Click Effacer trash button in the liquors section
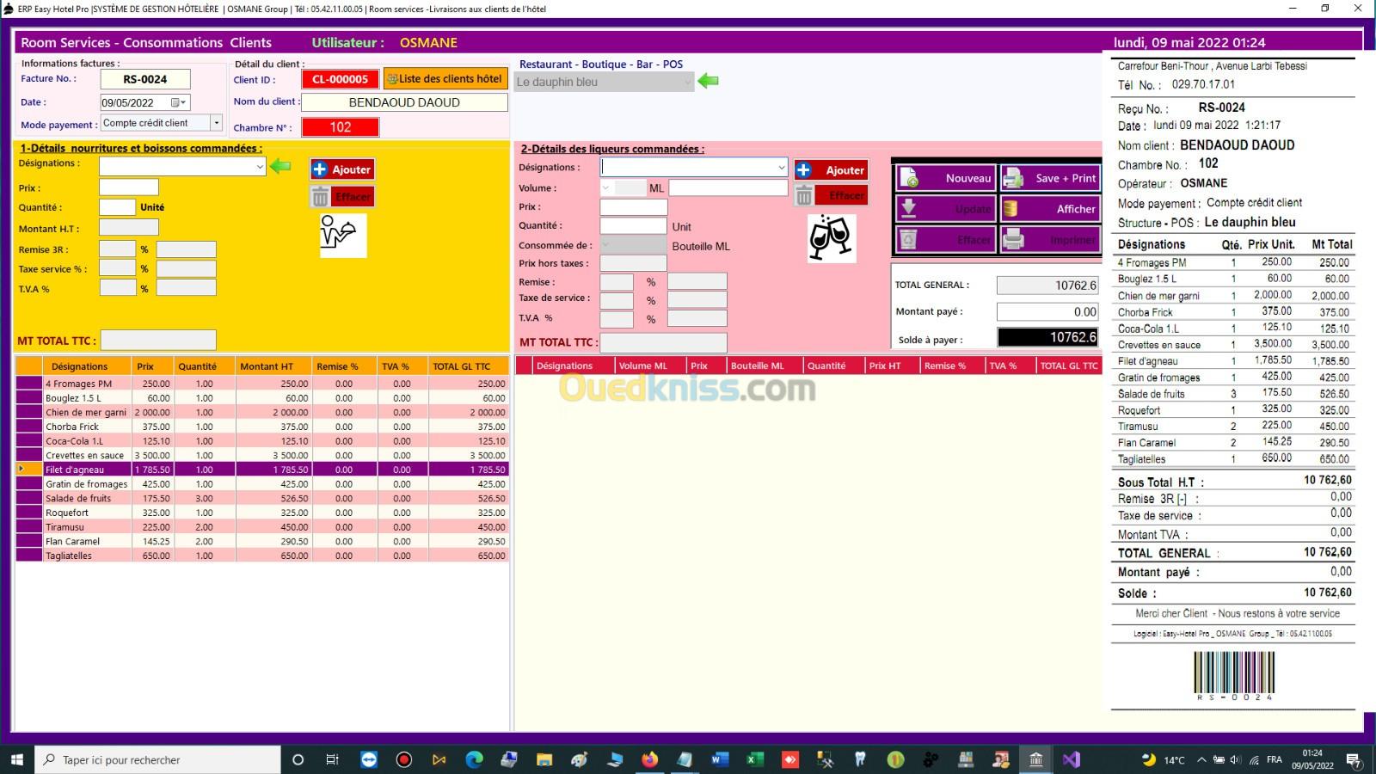1376x774 pixels. coord(832,196)
